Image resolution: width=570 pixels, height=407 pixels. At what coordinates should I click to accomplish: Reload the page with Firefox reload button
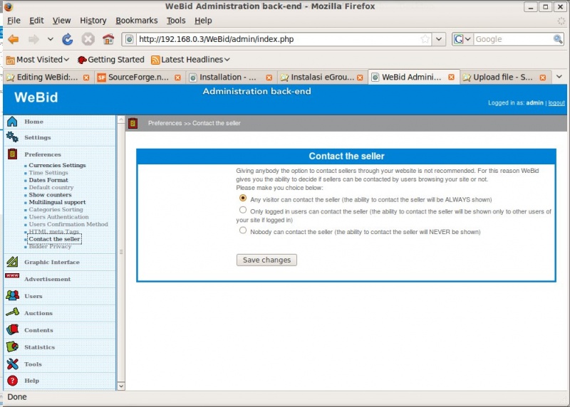68,39
